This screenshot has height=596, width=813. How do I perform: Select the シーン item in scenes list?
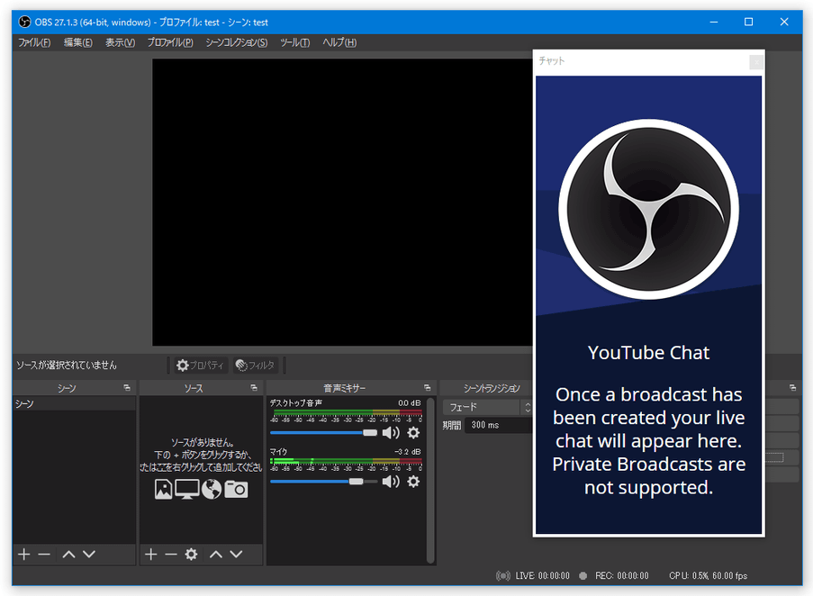tap(74, 403)
